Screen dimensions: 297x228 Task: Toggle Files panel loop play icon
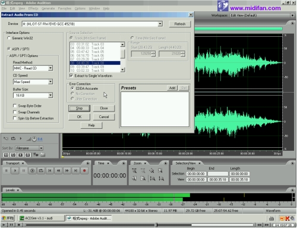tap(13, 138)
